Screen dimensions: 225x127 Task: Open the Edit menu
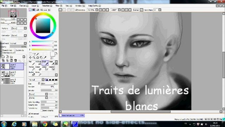pos(13,6)
